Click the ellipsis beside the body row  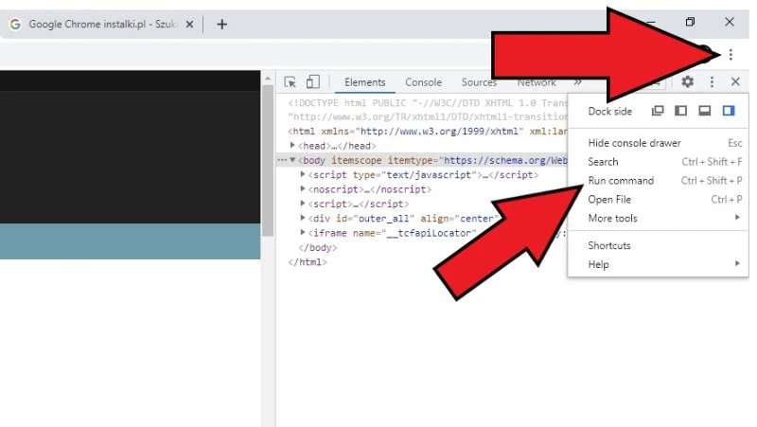pyautogui.click(x=282, y=160)
